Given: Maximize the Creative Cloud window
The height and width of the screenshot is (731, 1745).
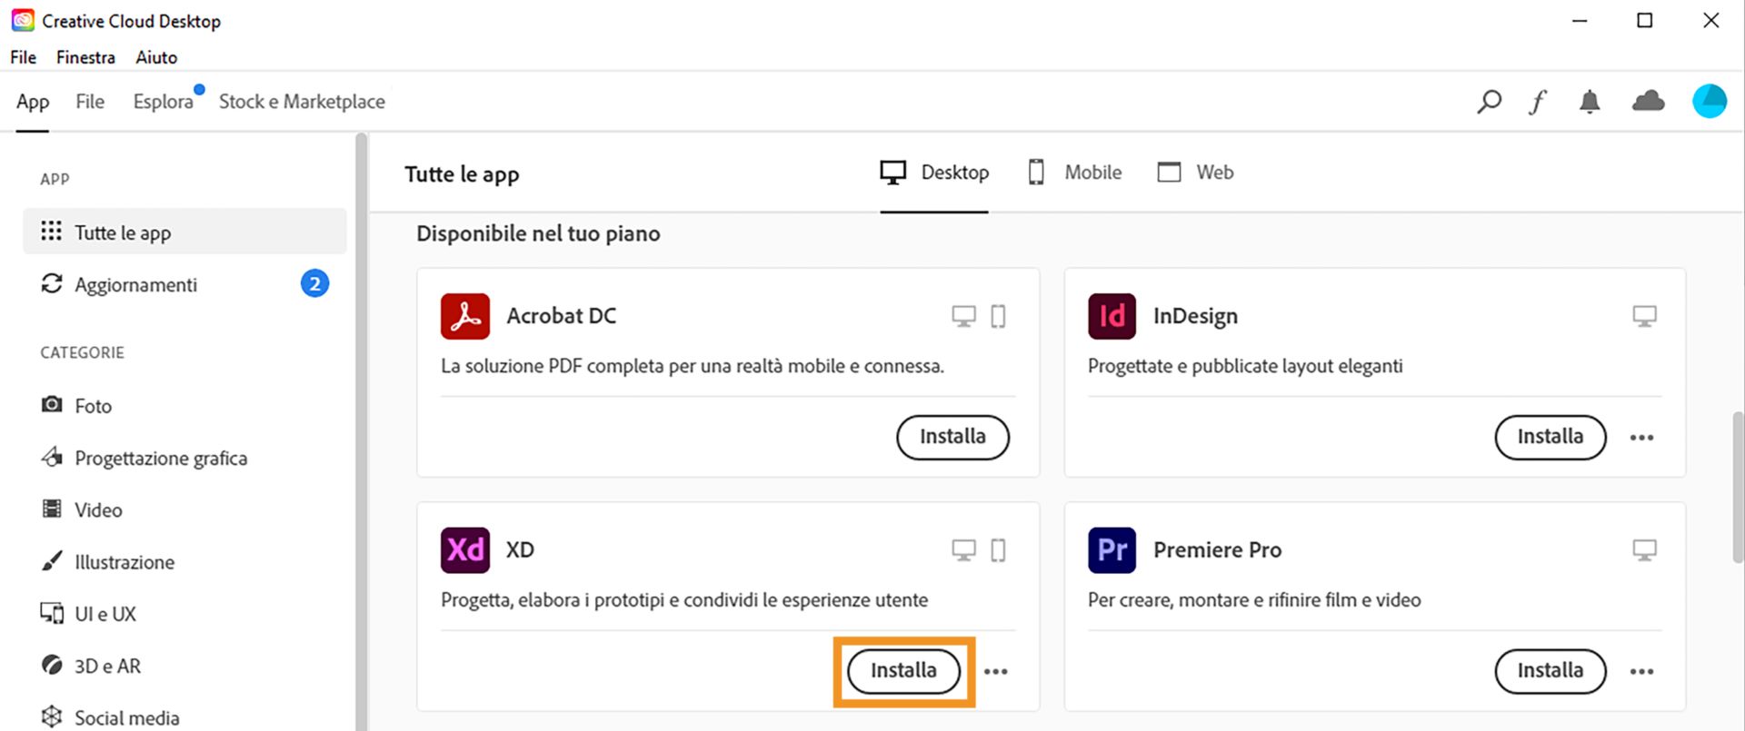Looking at the screenshot, I should [x=1644, y=20].
